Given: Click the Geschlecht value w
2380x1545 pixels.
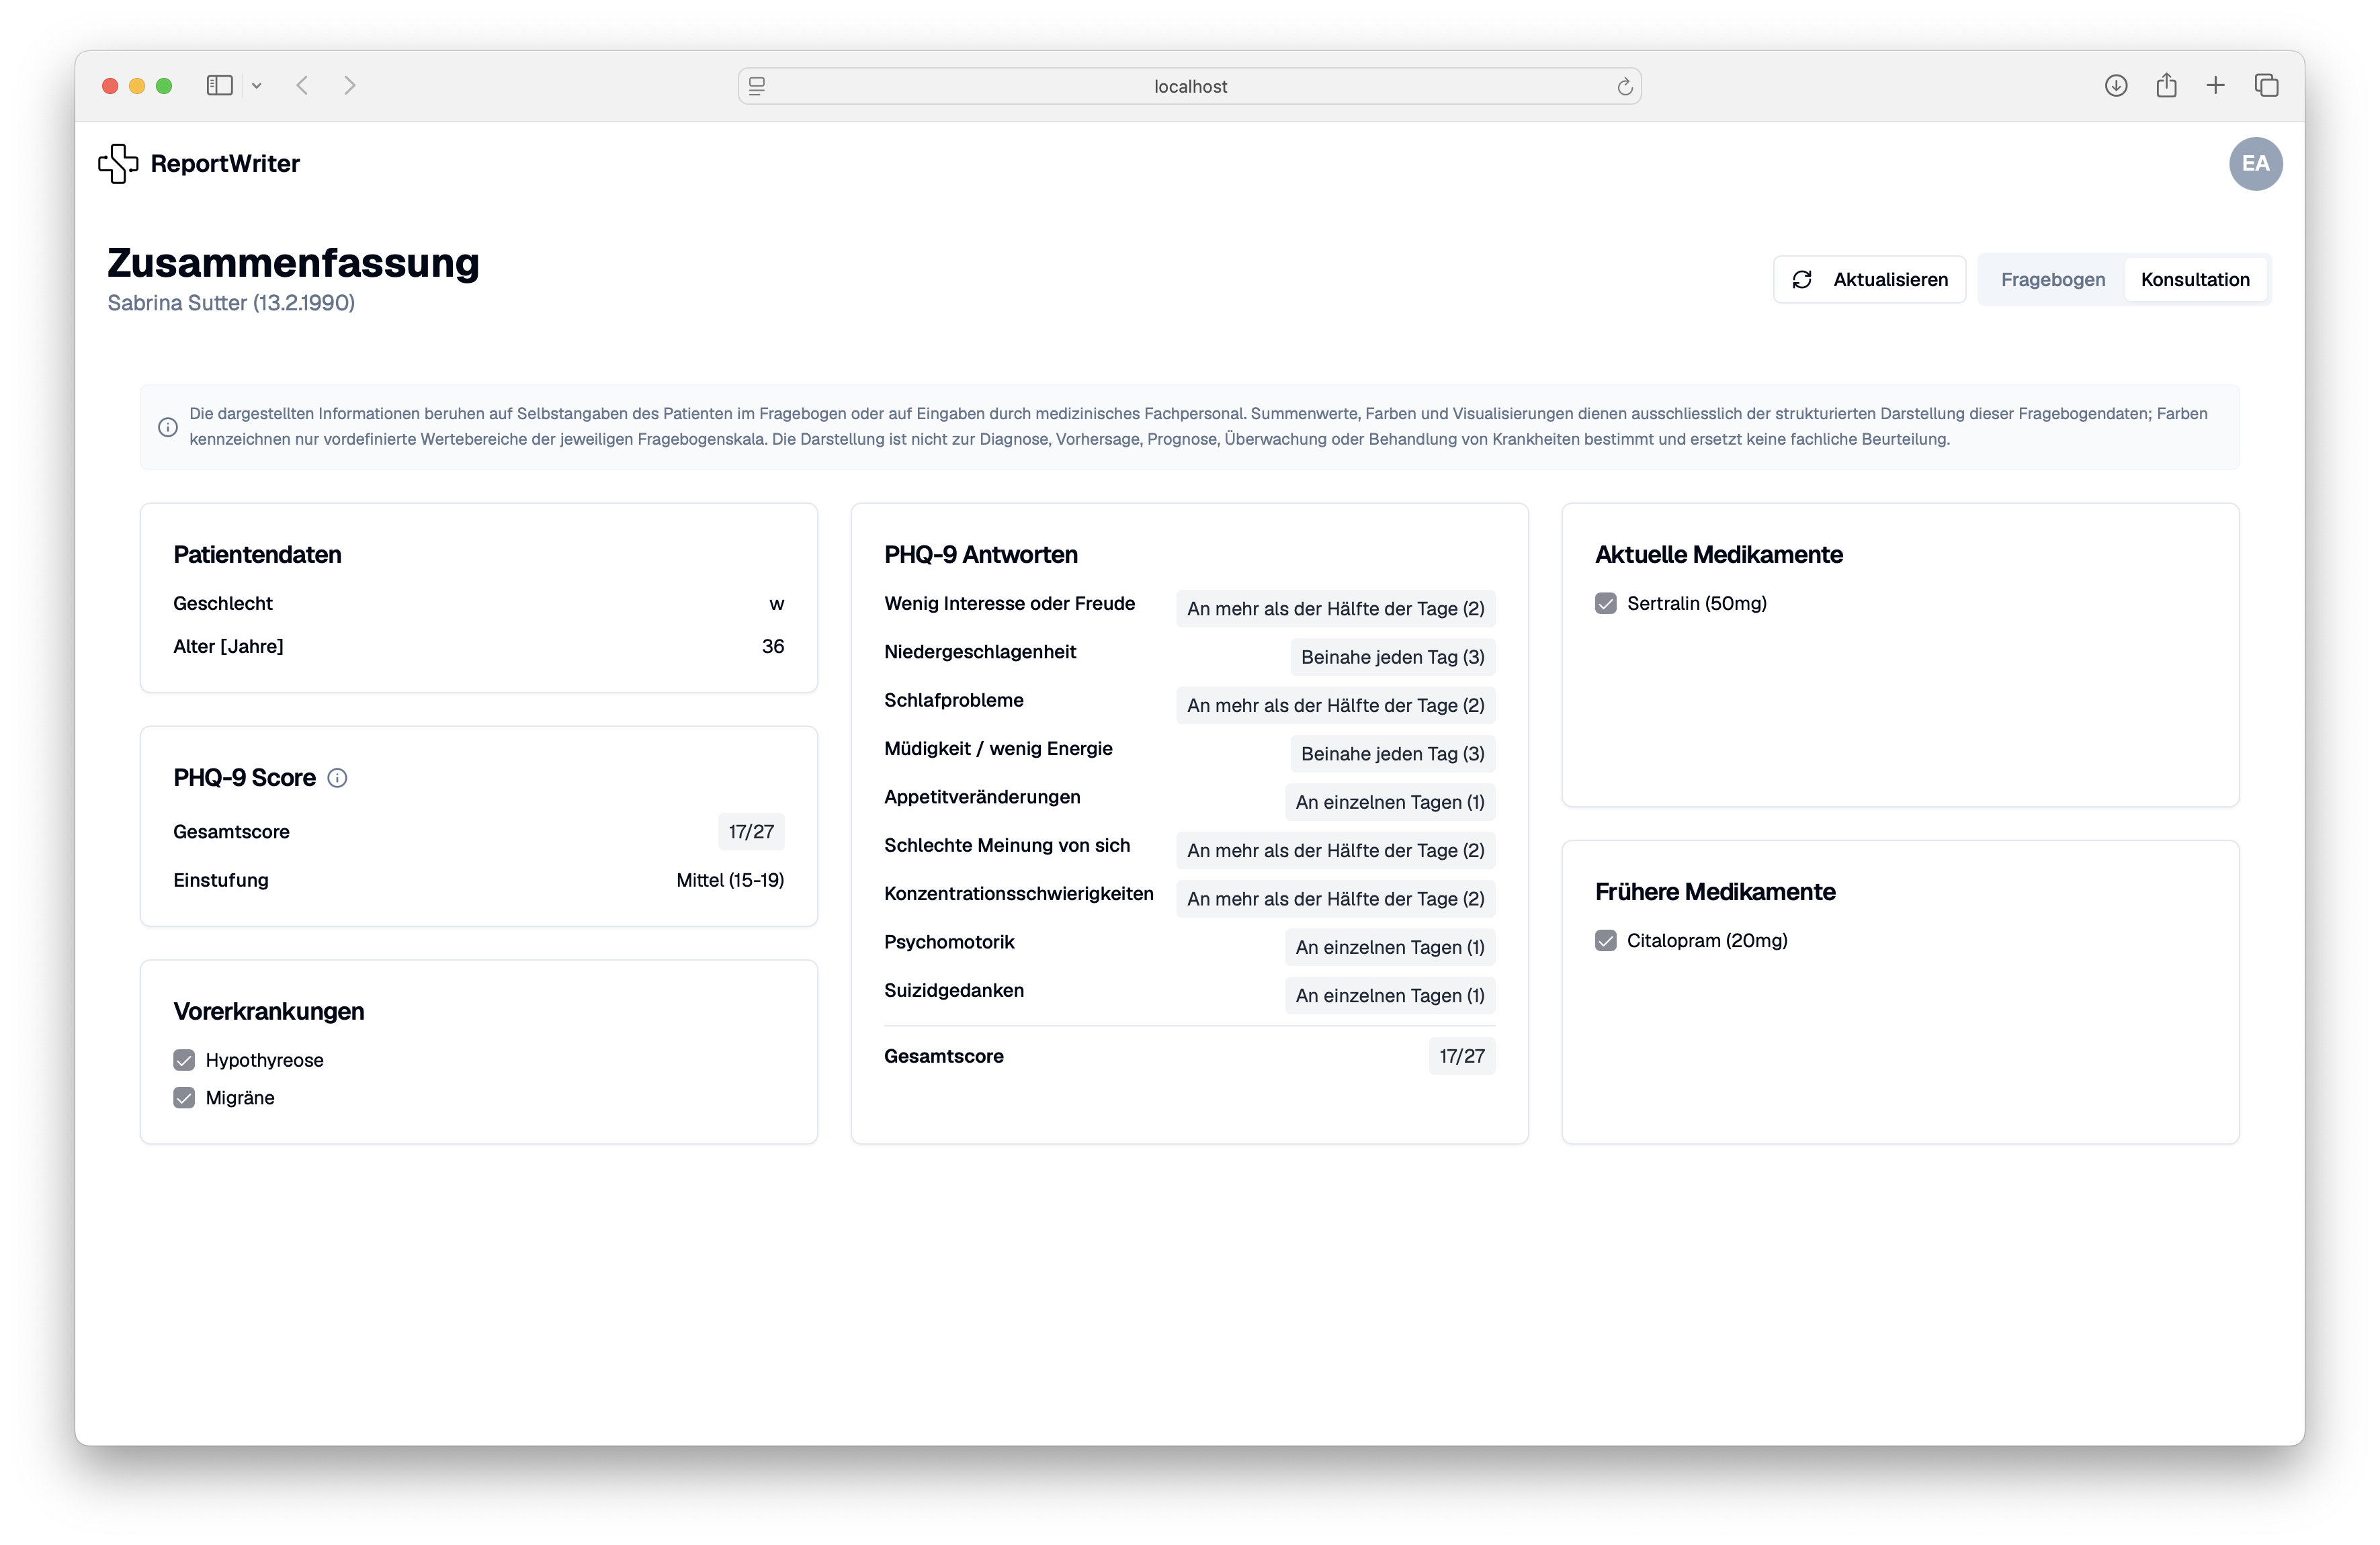Looking at the screenshot, I should [777, 604].
